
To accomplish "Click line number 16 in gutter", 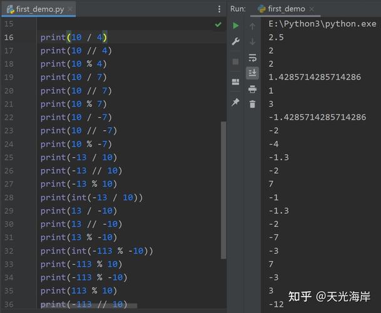I will pos(9,37).
